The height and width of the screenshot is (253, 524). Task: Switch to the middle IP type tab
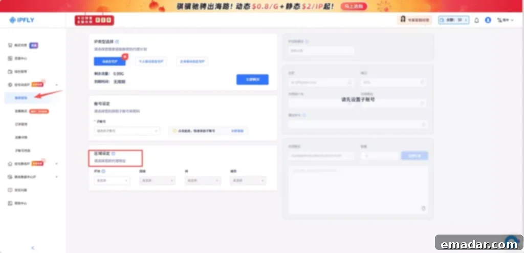coord(151,61)
